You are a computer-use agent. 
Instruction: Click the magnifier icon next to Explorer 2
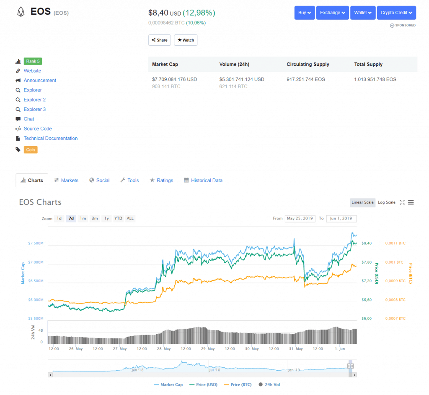point(18,100)
